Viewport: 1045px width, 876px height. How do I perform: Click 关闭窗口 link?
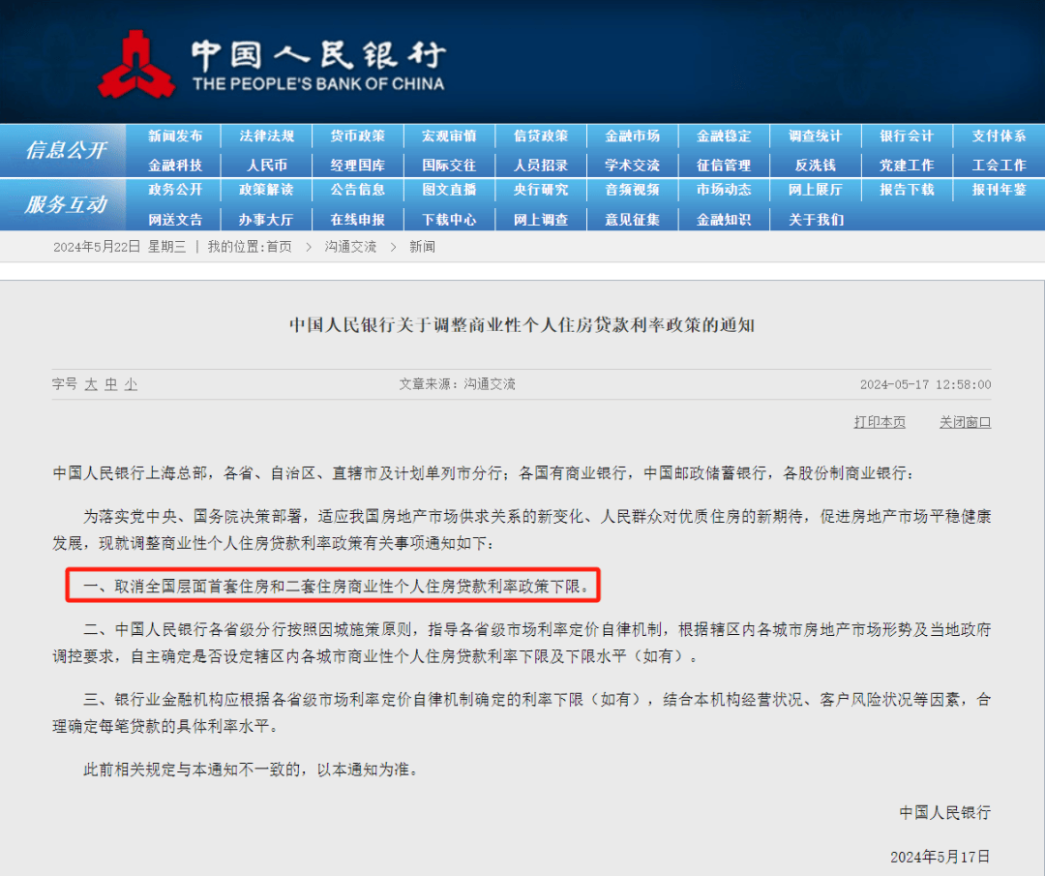tap(965, 422)
